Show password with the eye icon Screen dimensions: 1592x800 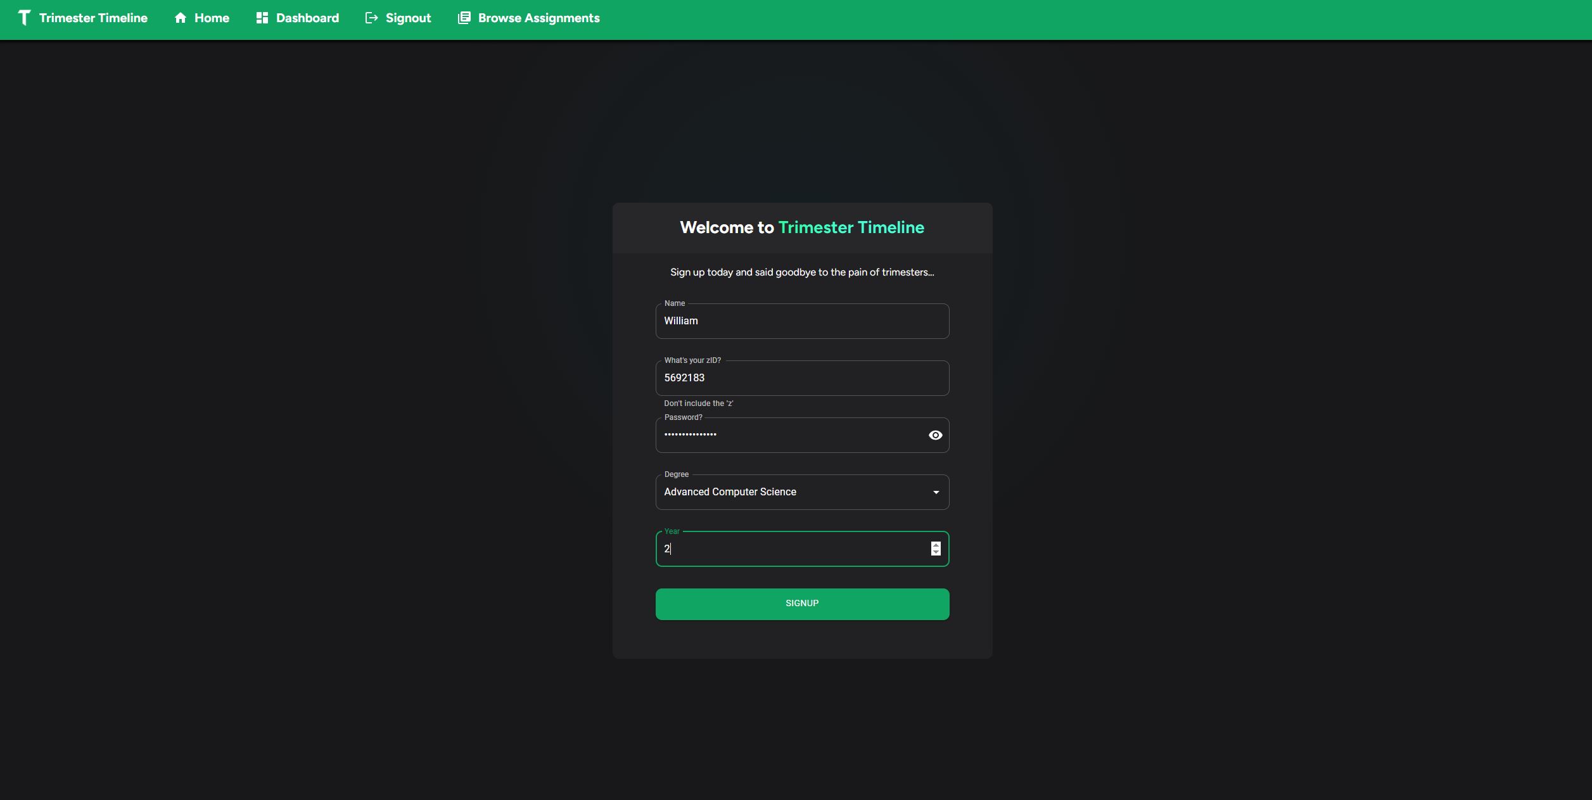point(935,435)
